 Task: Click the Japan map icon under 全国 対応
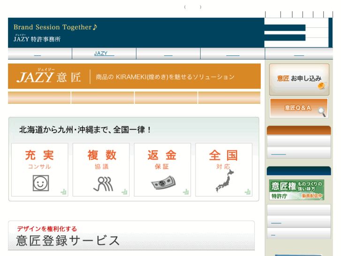tap(225, 181)
